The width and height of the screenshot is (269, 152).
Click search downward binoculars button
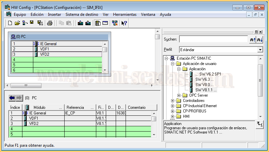click(260, 40)
